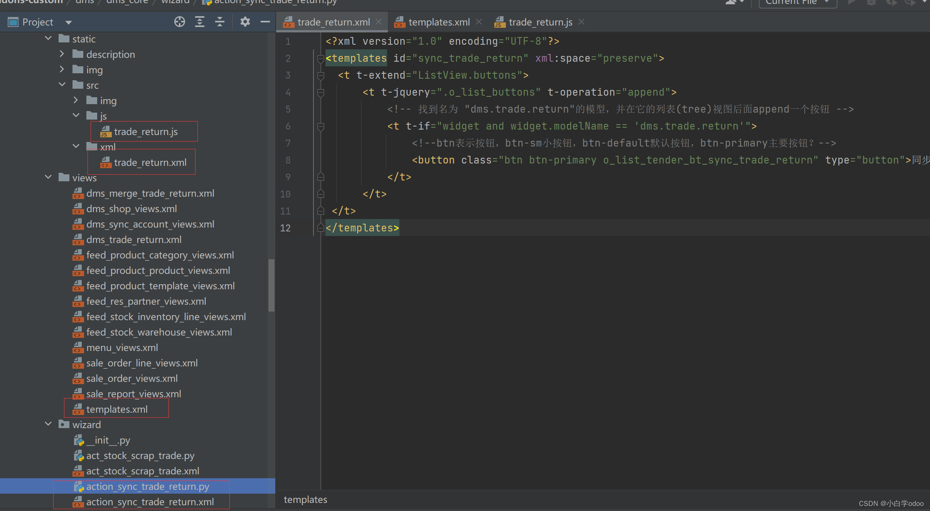Switch to the templates.xml tab

[x=439, y=22]
